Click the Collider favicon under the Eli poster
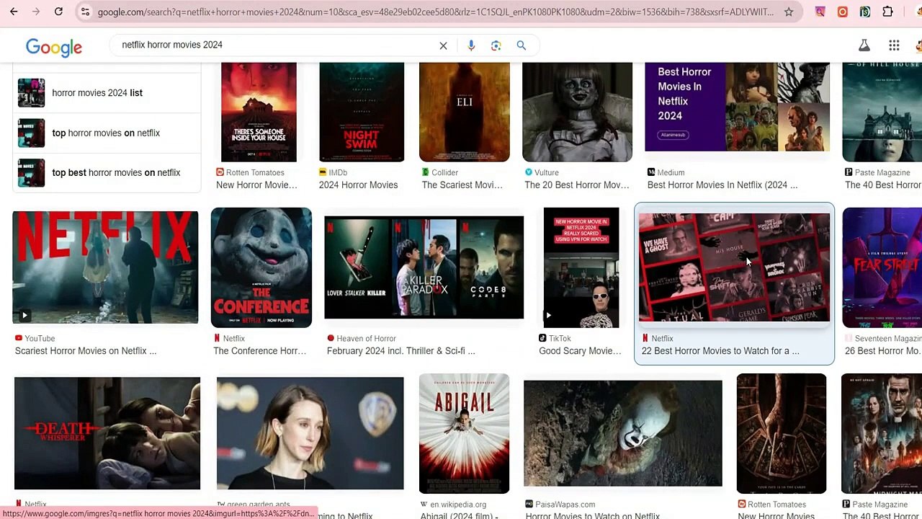Viewport: 922px width, 519px height. [426, 172]
